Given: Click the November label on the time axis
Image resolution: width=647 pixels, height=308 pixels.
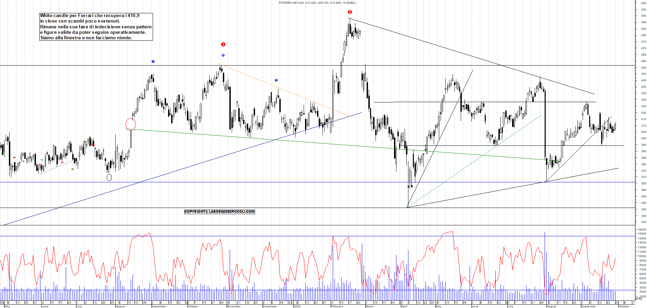Looking at the screenshot, I should point(234,306).
